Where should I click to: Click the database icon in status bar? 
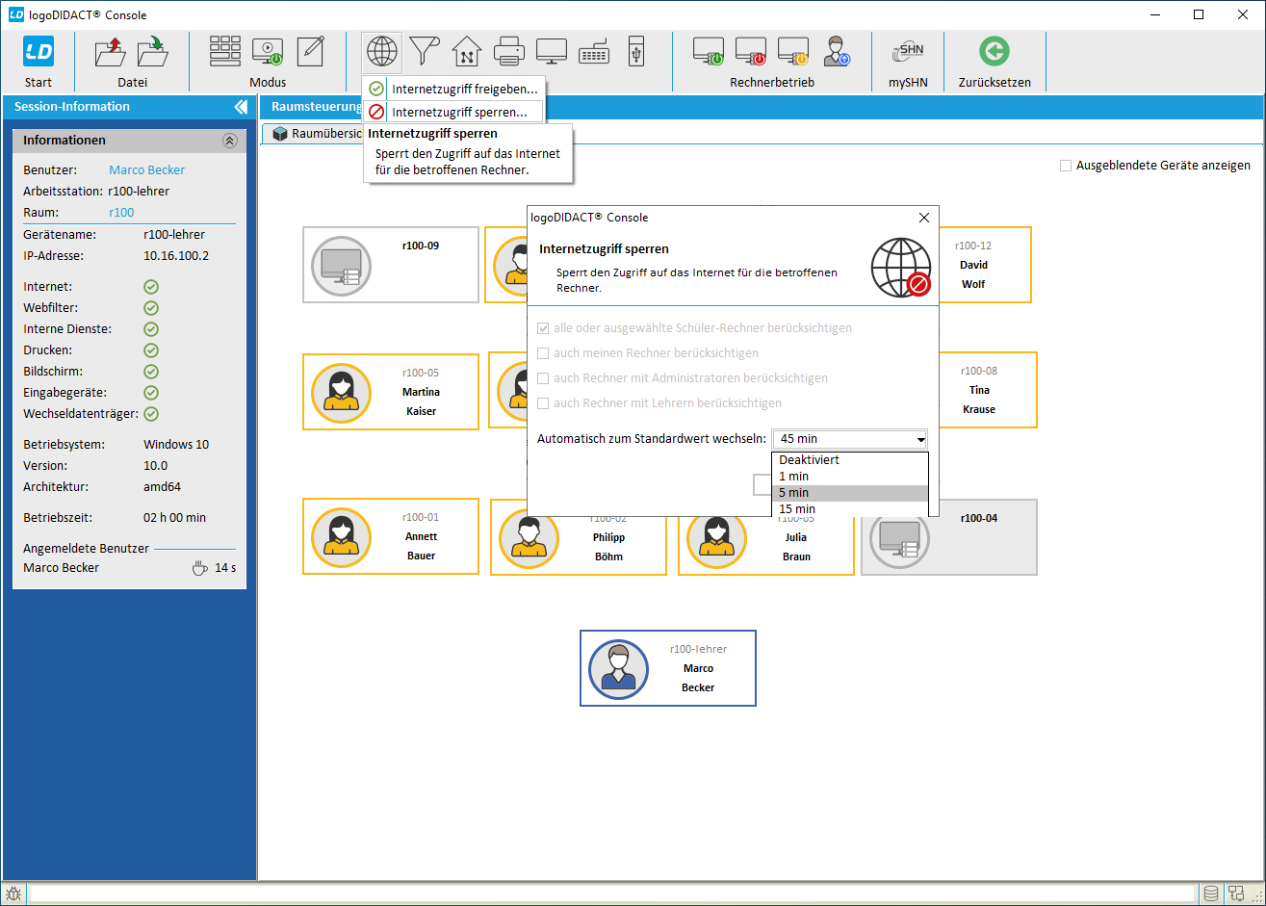point(1211,894)
